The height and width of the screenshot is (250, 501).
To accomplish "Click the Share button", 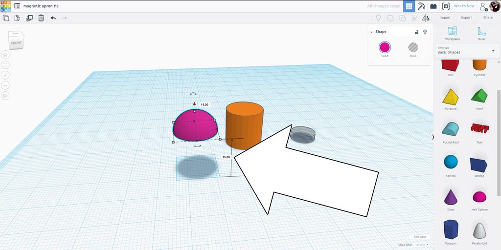I will click(x=488, y=18).
